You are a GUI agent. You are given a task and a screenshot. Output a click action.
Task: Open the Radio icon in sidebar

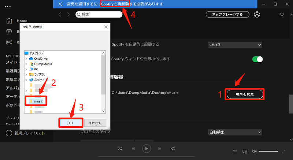[9, 42]
